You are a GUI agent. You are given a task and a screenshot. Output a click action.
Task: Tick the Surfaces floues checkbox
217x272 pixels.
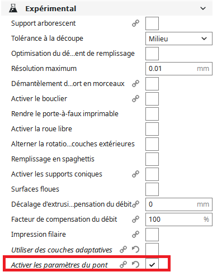coord(152,189)
